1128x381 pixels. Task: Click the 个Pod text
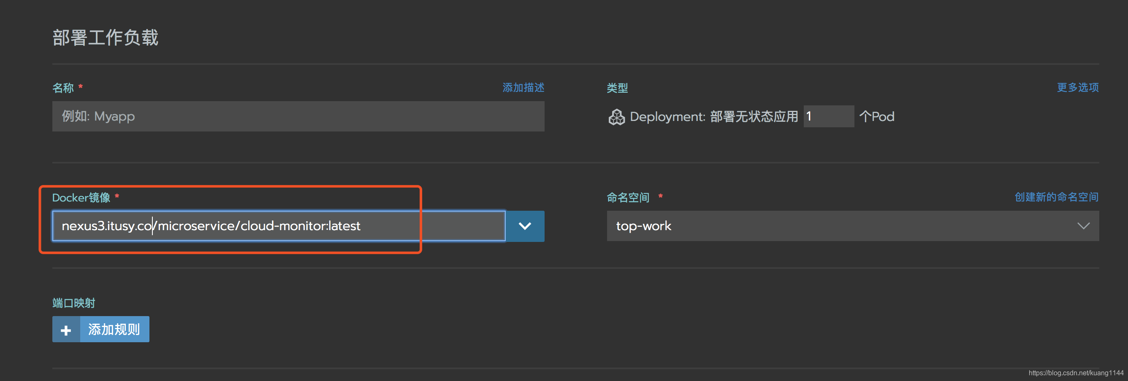877,117
